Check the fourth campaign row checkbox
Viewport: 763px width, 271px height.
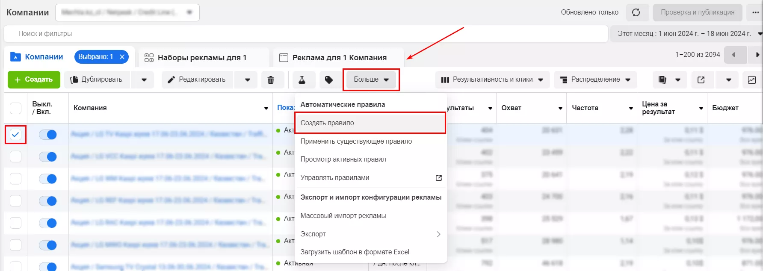point(15,201)
